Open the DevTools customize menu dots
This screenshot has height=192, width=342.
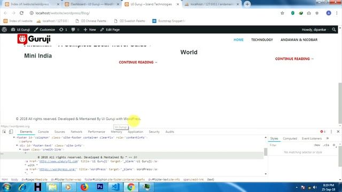pyautogui.click(x=331, y=132)
